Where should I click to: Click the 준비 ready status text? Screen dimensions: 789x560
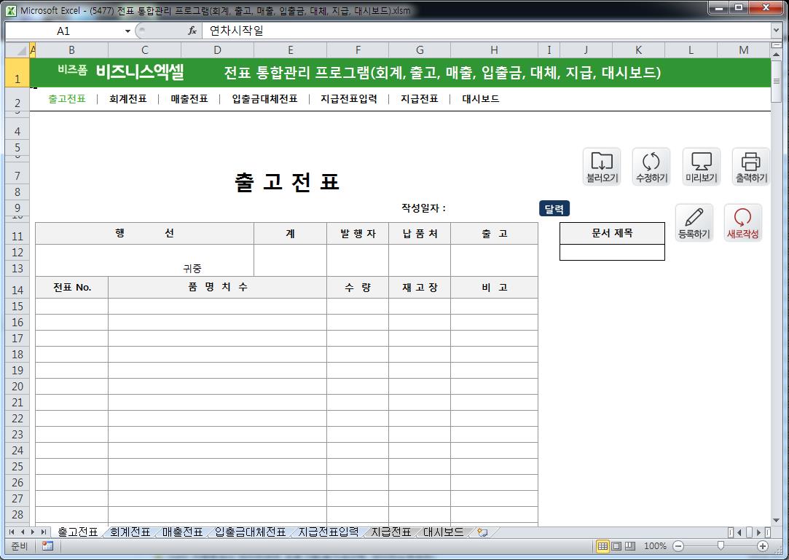[19, 546]
